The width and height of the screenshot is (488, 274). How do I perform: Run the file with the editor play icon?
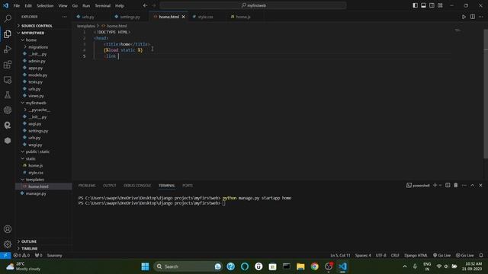tap(464, 17)
